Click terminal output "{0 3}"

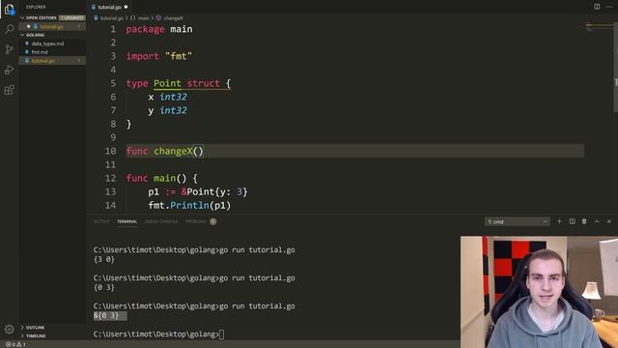point(104,287)
